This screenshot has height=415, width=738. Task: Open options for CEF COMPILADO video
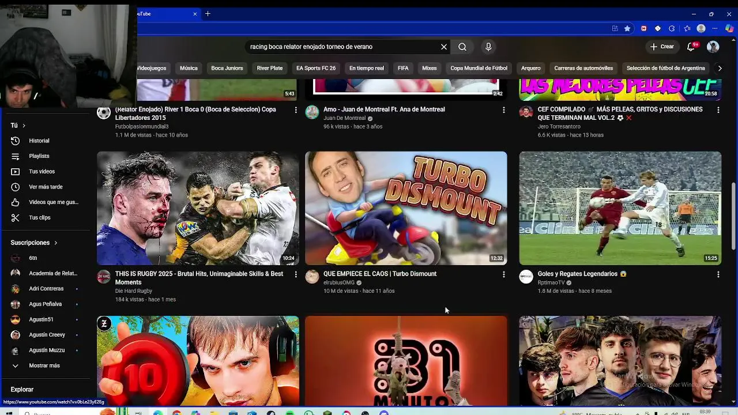click(x=718, y=110)
